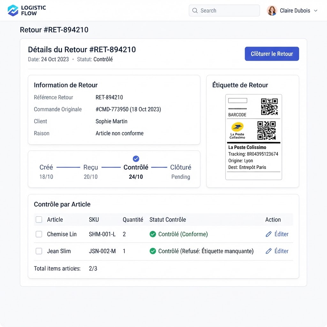The width and height of the screenshot is (327, 327).
Task: Select the Clôturé step in timeline
Action: pyautogui.click(x=181, y=167)
